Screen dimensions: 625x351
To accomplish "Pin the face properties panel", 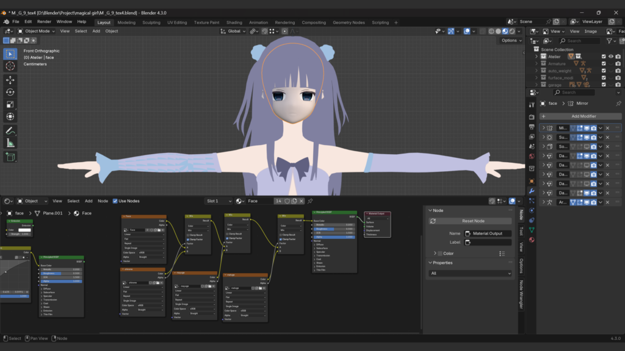I will [x=618, y=104].
